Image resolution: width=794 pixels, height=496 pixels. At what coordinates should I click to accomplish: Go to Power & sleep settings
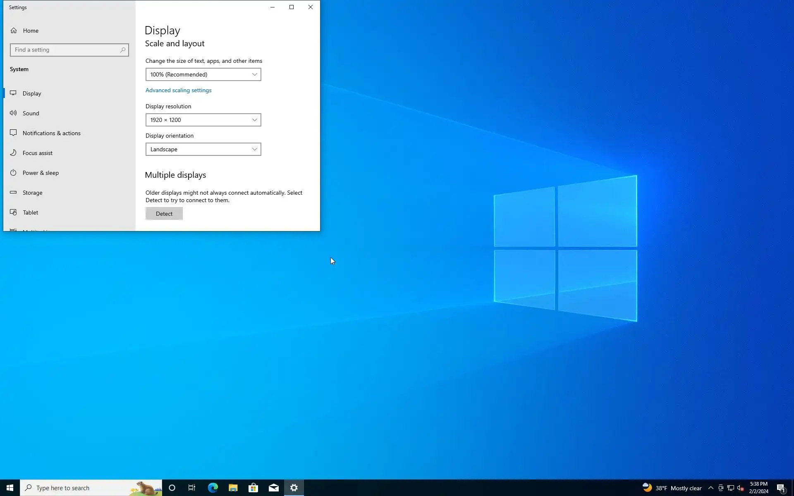(41, 173)
